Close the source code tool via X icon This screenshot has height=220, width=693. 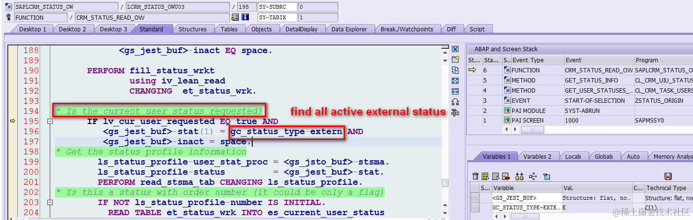point(455,49)
